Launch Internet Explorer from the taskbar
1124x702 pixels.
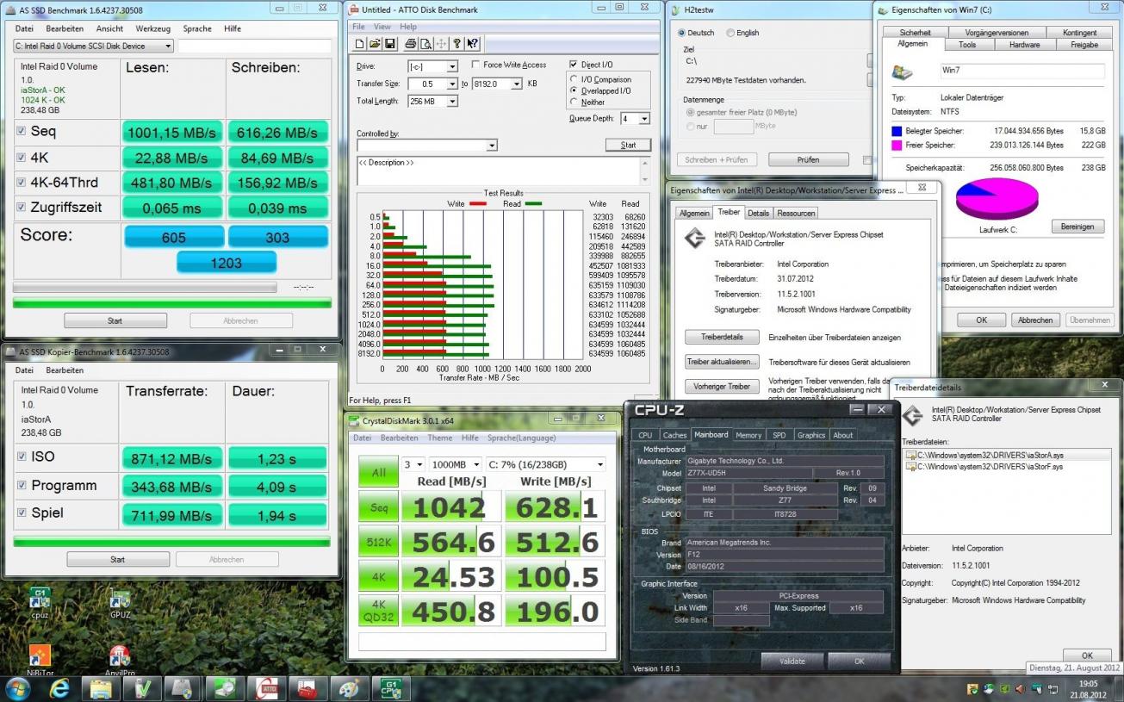59,688
